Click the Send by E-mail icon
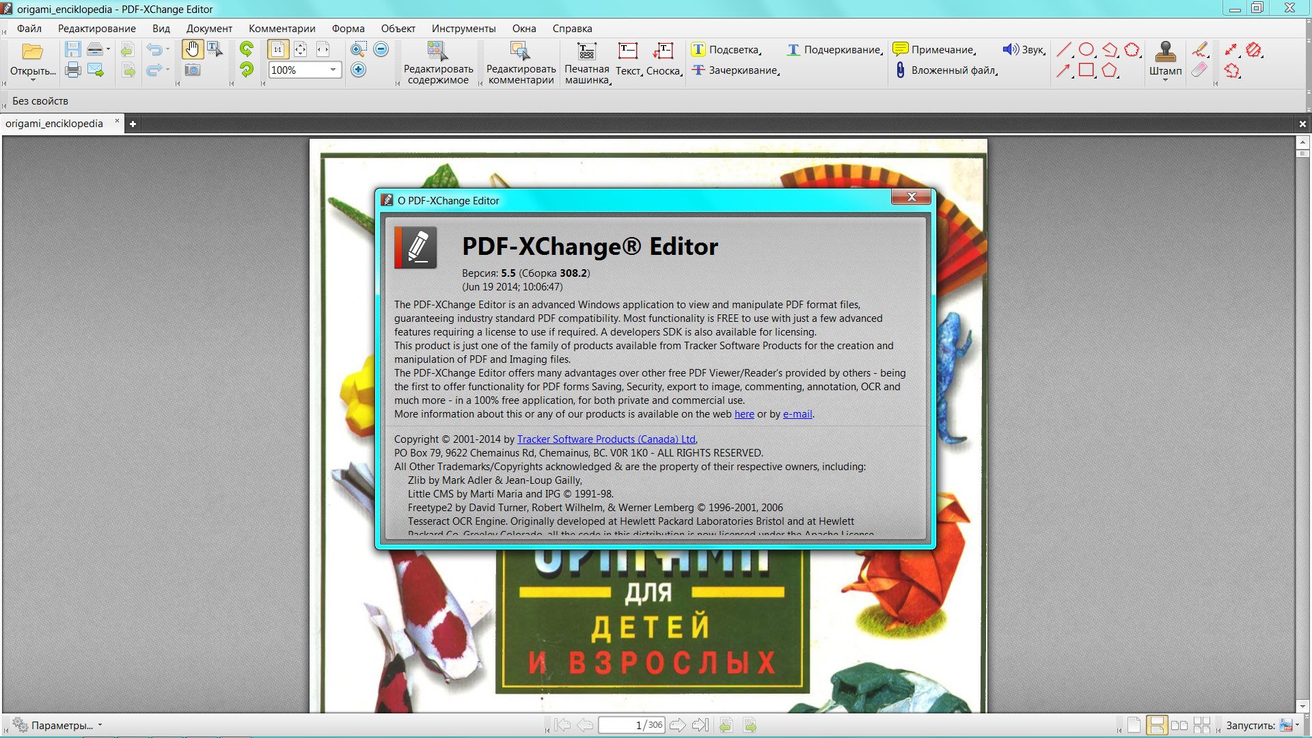The height and width of the screenshot is (738, 1312). (96, 70)
